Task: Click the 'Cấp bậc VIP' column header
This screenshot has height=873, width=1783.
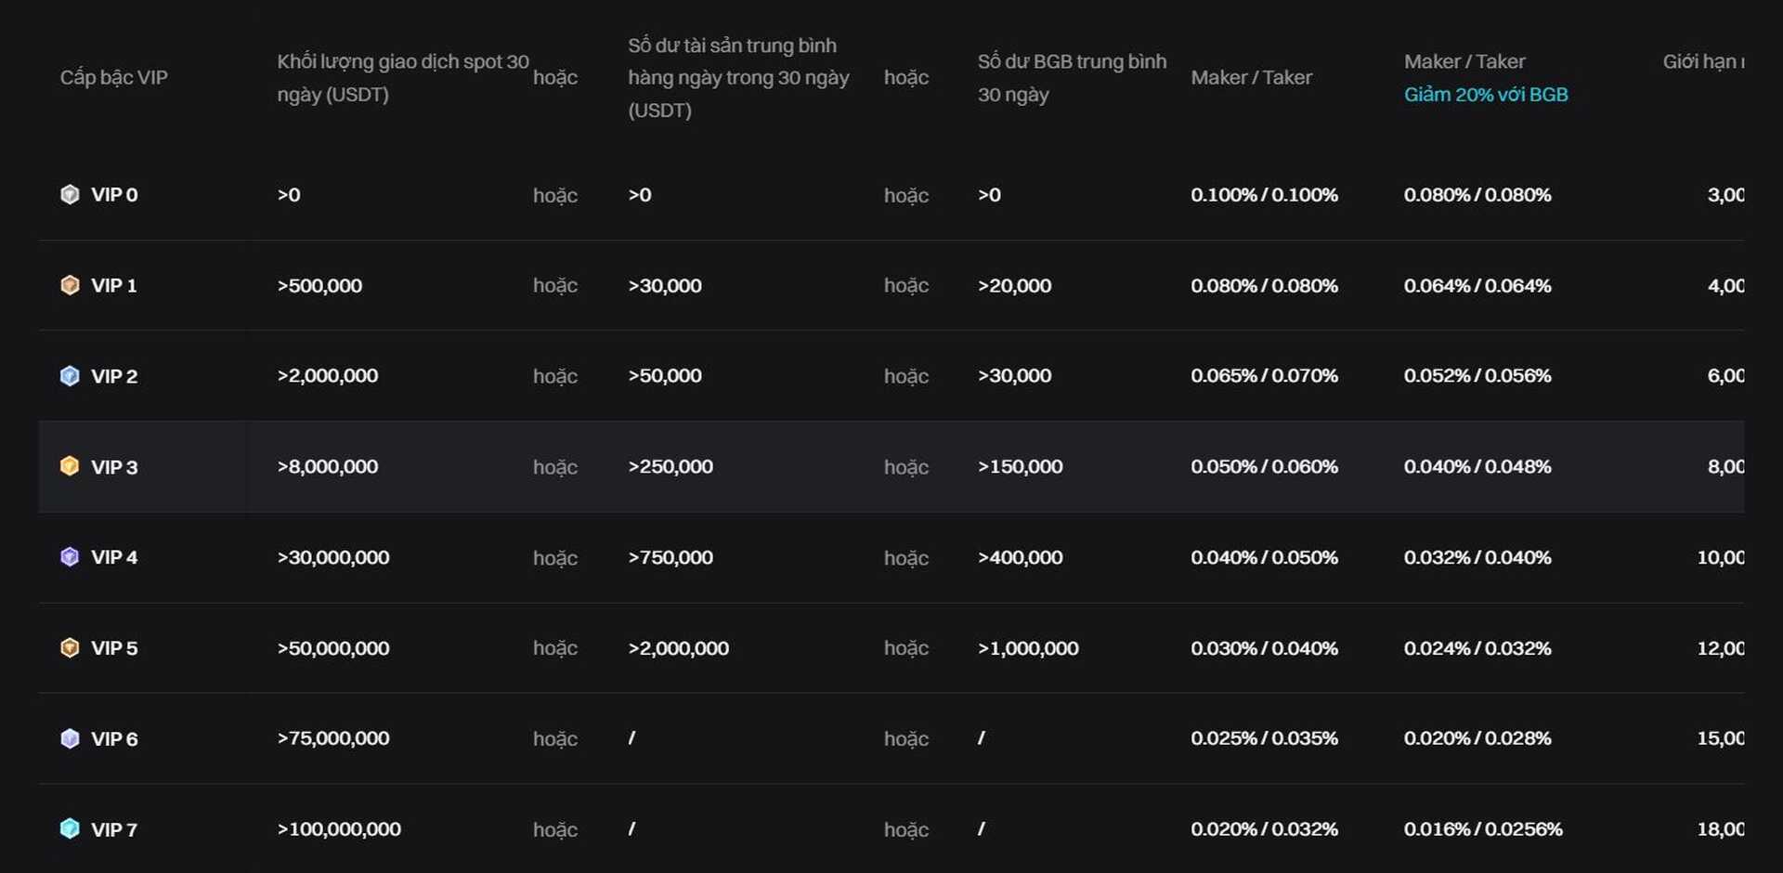Action: [114, 78]
